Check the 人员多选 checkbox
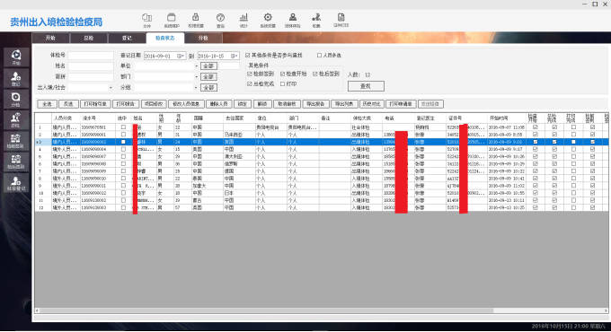611x332 pixels. click(x=320, y=56)
